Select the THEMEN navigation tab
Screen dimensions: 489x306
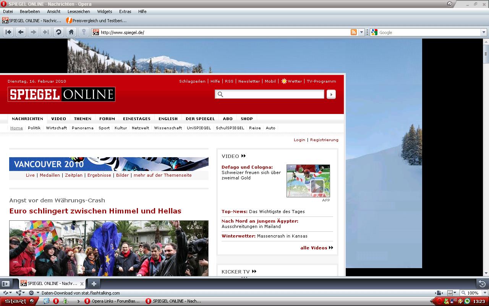pos(83,119)
